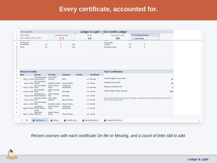Image resolution: width=217 pixels, height=163 pixels.
Task: Select the 'Courses logged in your cycle' label
Action: (115, 78)
